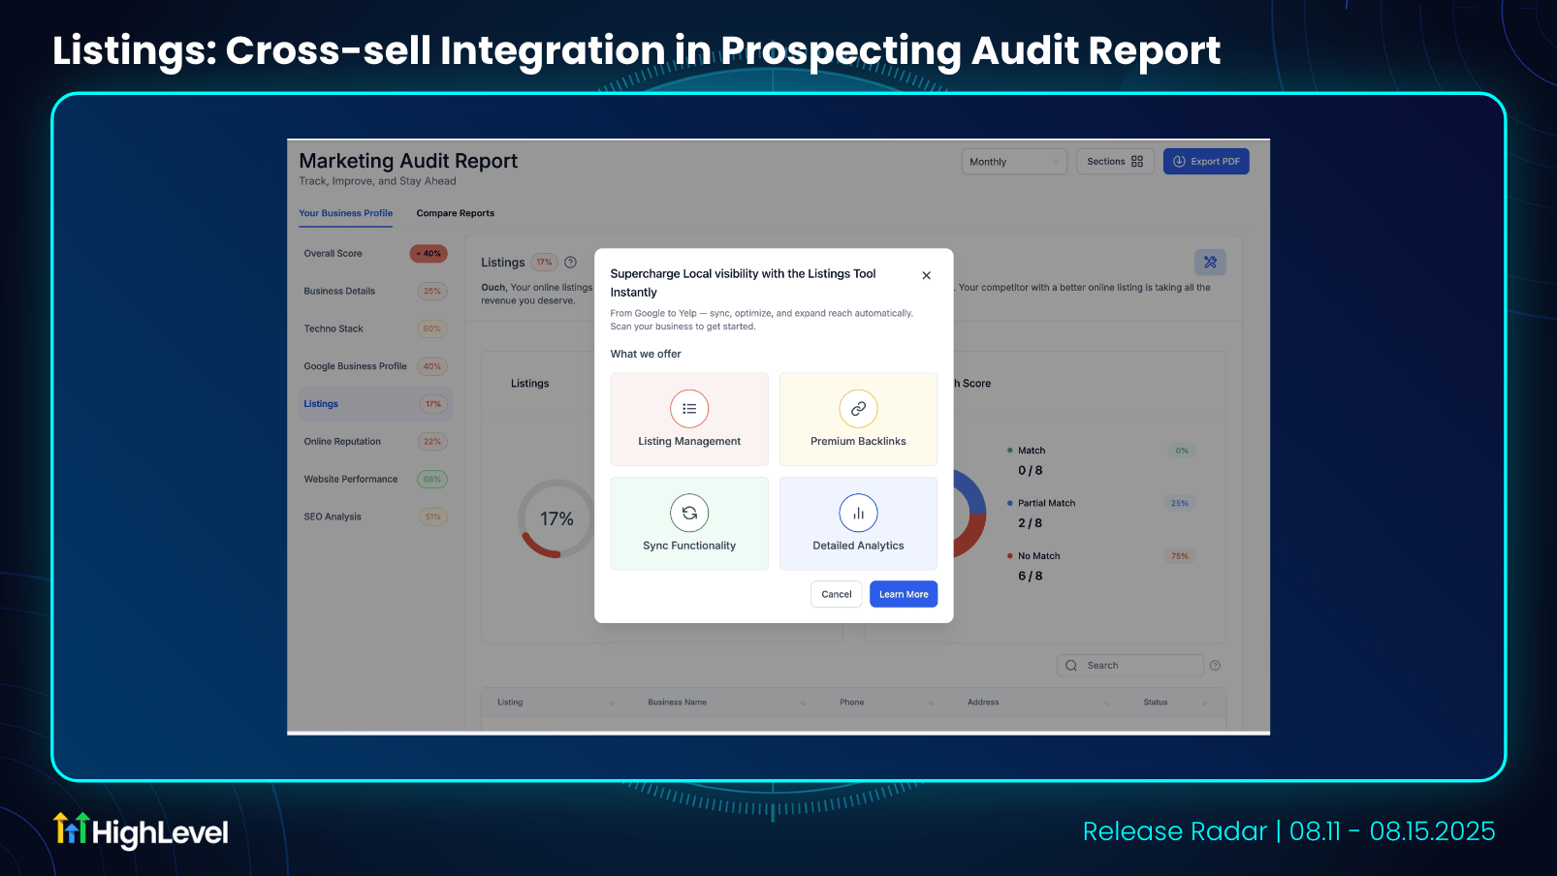
Task: Select the Sync Functionality refresh icon
Action: [689, 514]
